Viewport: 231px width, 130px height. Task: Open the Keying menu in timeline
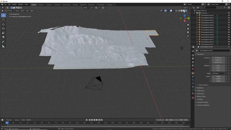pyautogui.click(x=17, y=120)
